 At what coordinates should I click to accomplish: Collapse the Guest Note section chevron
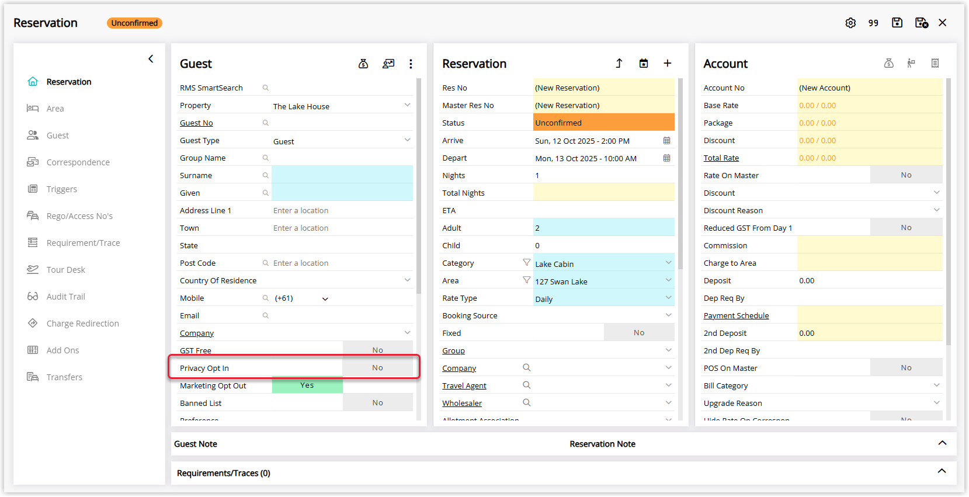click(942, 443)
